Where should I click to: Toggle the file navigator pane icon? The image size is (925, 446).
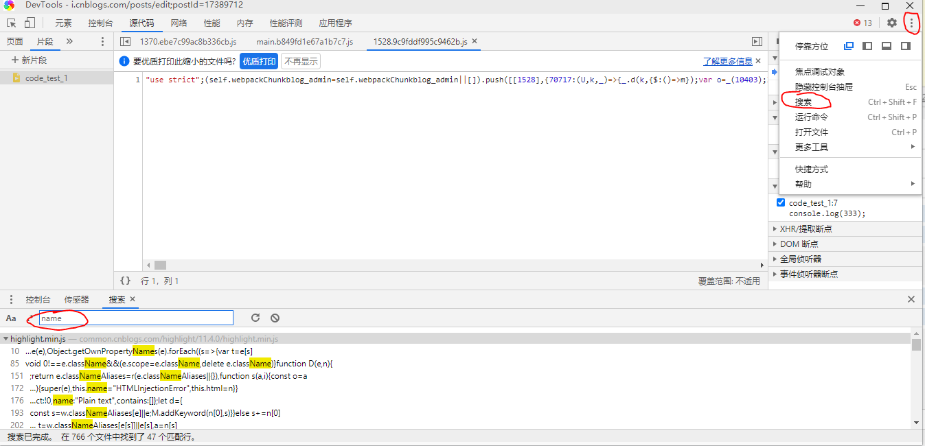[126, 41]
